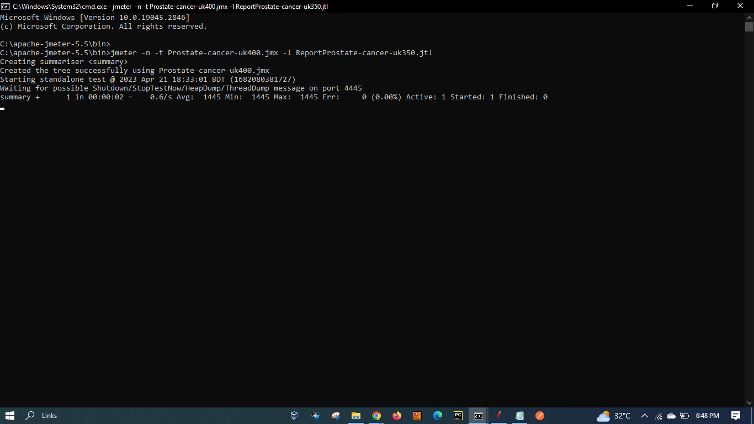
Task: Open the weather widget showing 32°C
Action: [613, 416]
